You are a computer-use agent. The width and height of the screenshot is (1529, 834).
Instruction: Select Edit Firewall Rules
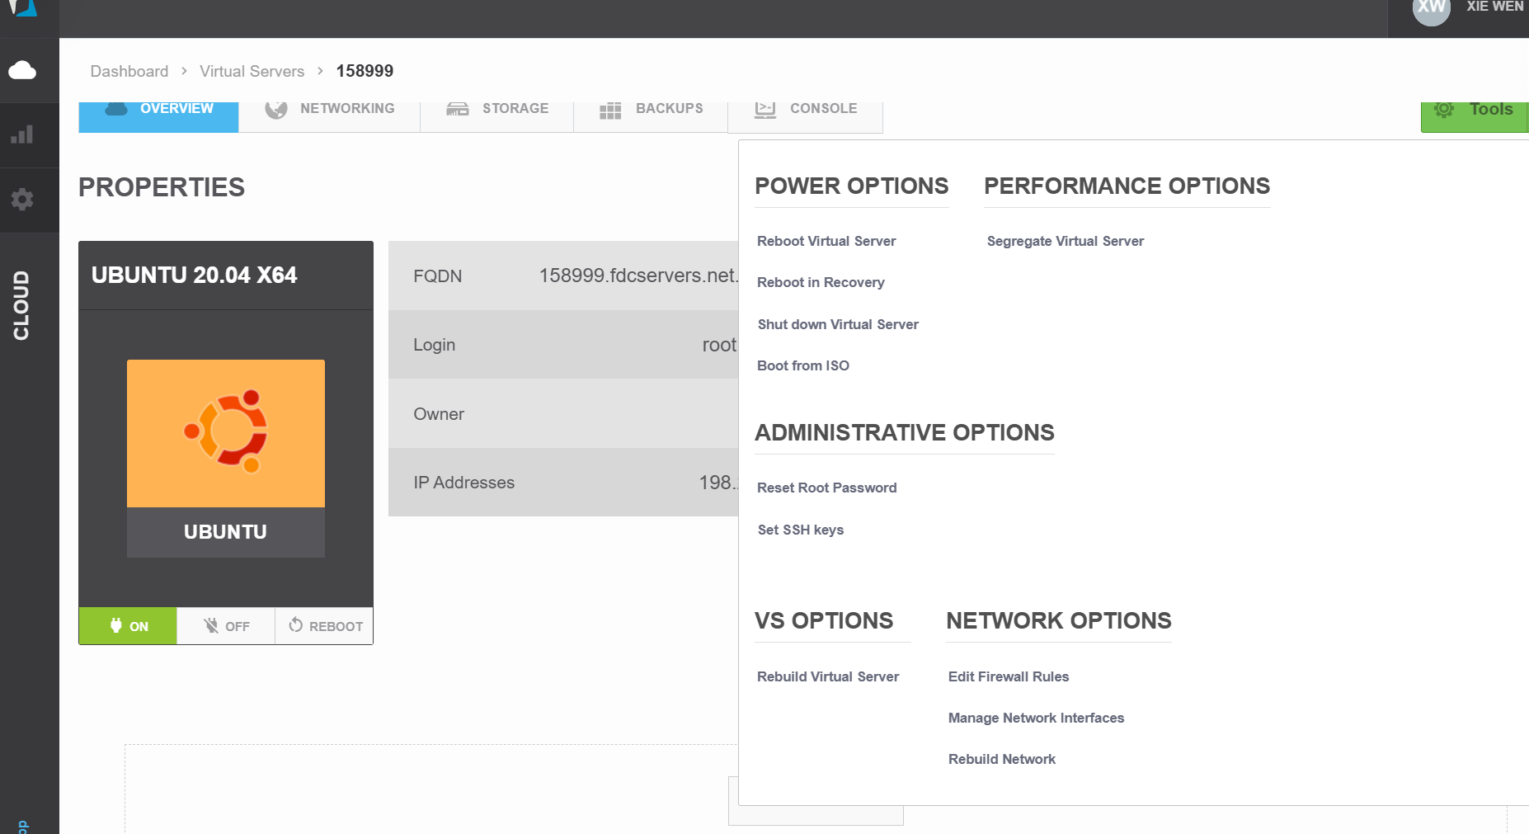(1008, 676)
